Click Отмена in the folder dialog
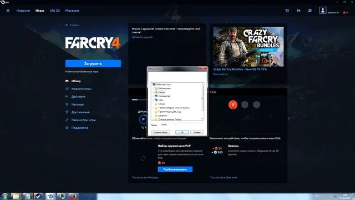The width and height of the screenshot is (355, 200). click(197, 132)
